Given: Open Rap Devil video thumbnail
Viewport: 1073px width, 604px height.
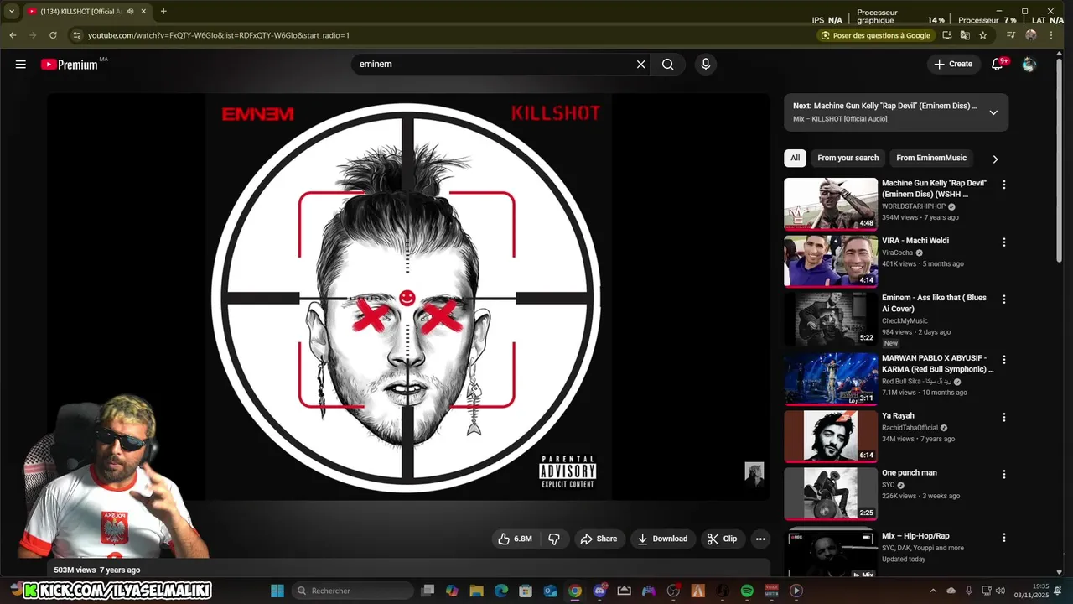Looking at the screenshot, I should click(x=831, y=204).
